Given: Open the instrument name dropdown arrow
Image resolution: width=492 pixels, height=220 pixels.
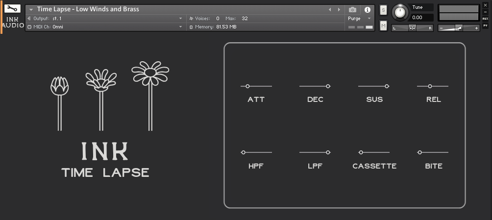Looking at the screenshot, I should (31, 9).
